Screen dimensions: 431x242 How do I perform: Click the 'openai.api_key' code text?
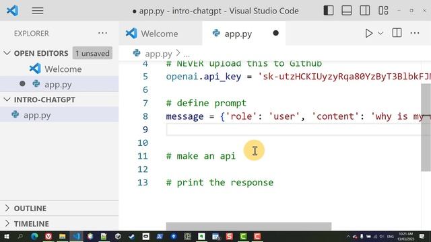pos(203,77)
